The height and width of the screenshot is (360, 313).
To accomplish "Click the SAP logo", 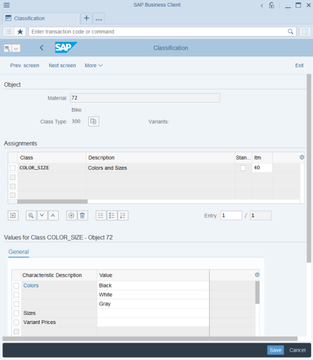I will pos(66,47).
